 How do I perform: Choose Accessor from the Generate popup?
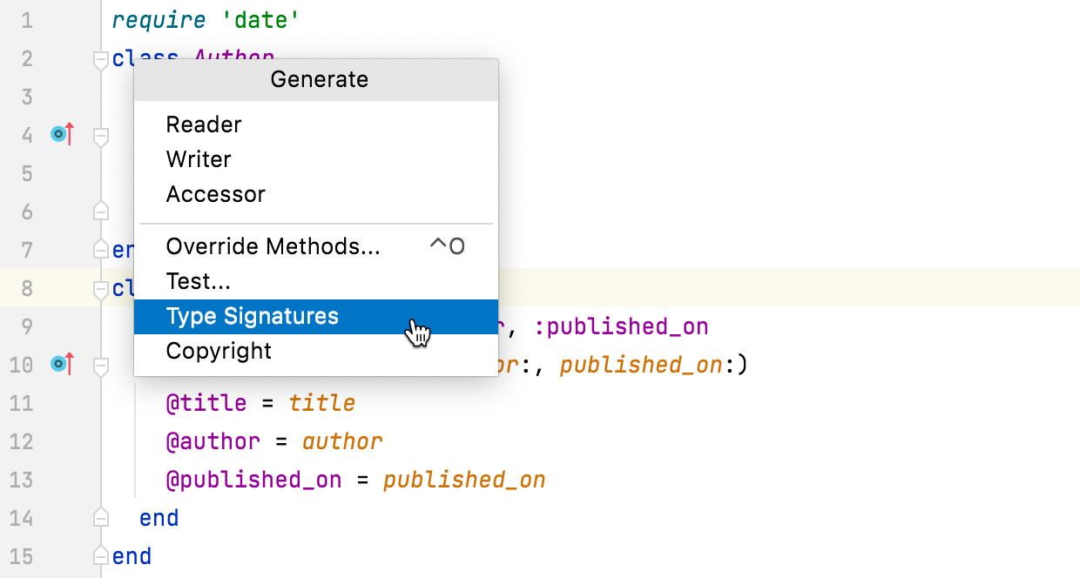pyautogui.click(x=215, y=194)
